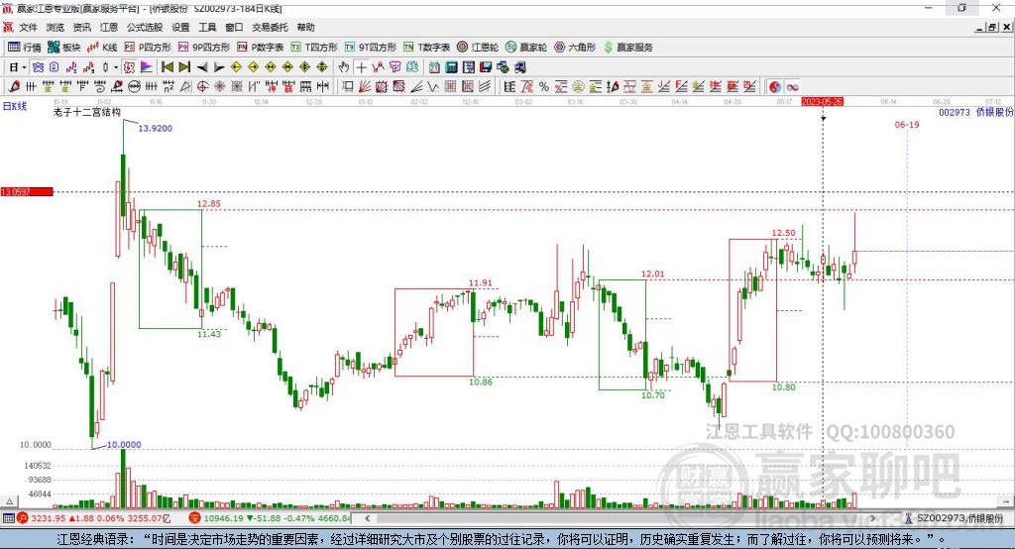This screenshot has height=549, width=1015.
Task: Open the 设置 menu
Action: point(180,27)
